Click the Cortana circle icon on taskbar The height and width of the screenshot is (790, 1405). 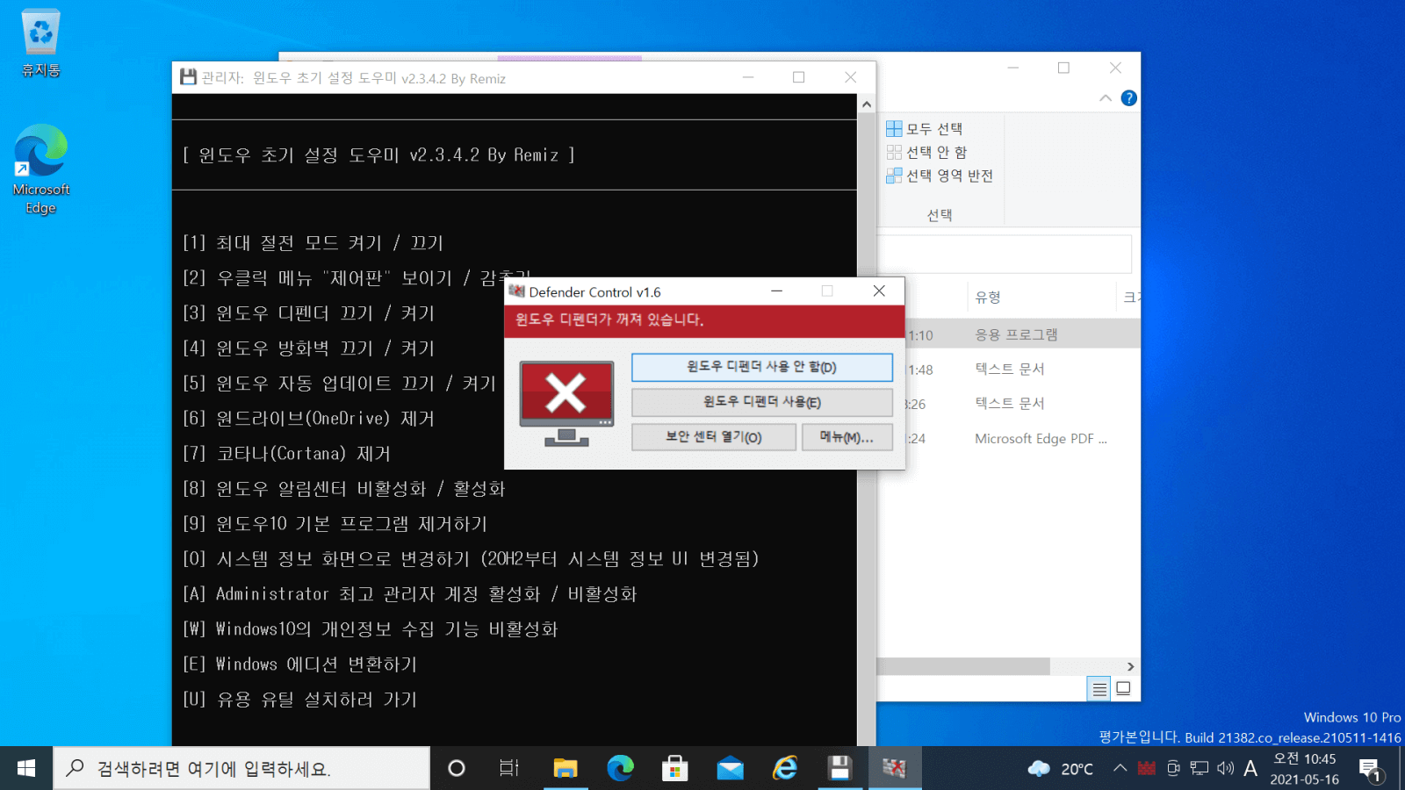(456, 768)
